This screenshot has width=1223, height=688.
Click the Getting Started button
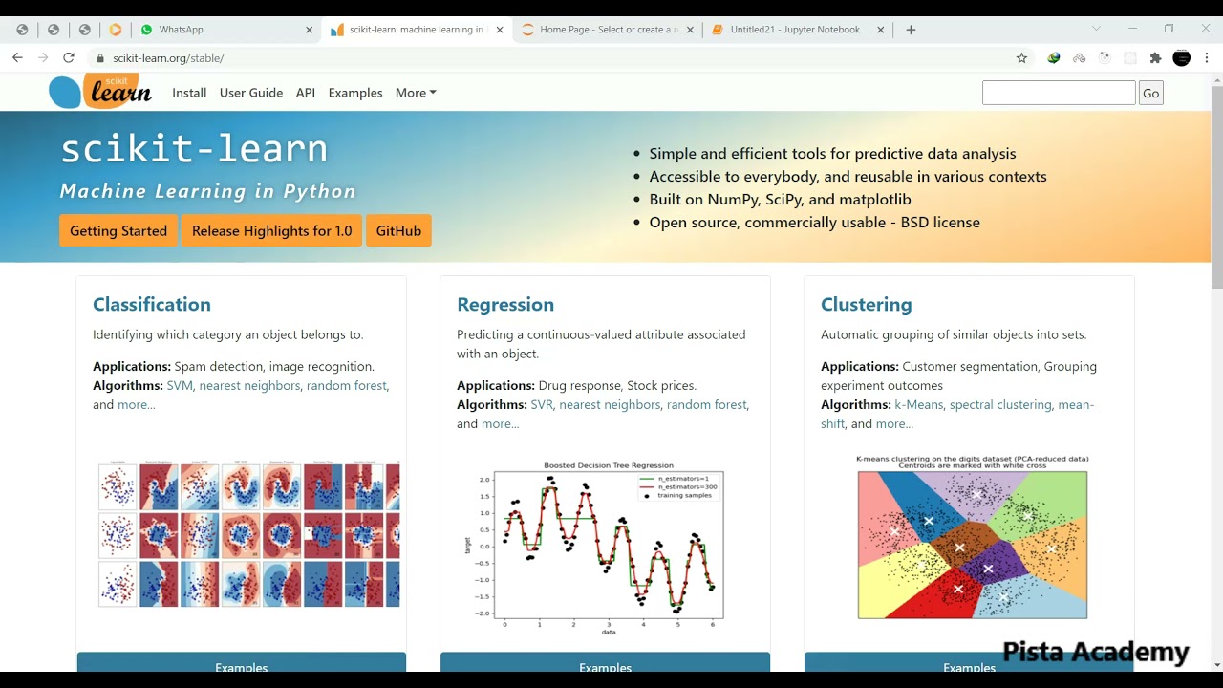(118, 230)
